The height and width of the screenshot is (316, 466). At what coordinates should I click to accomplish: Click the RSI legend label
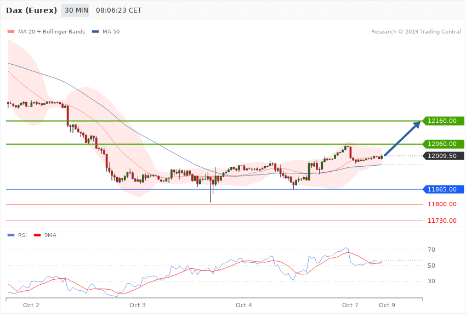[22, 235]
